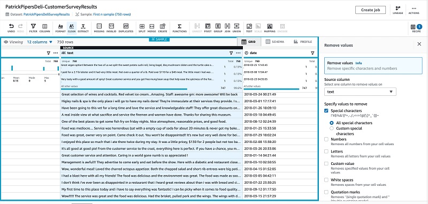Select the Format tool
The image size is (428, 204).
click(x=60, y=28)
